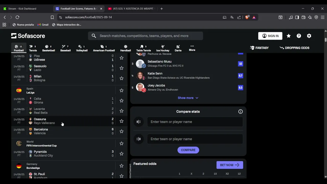Favorite the FIFA Intercontinental Cup
The width and height of the screenshot is (327, 184).
122,144
